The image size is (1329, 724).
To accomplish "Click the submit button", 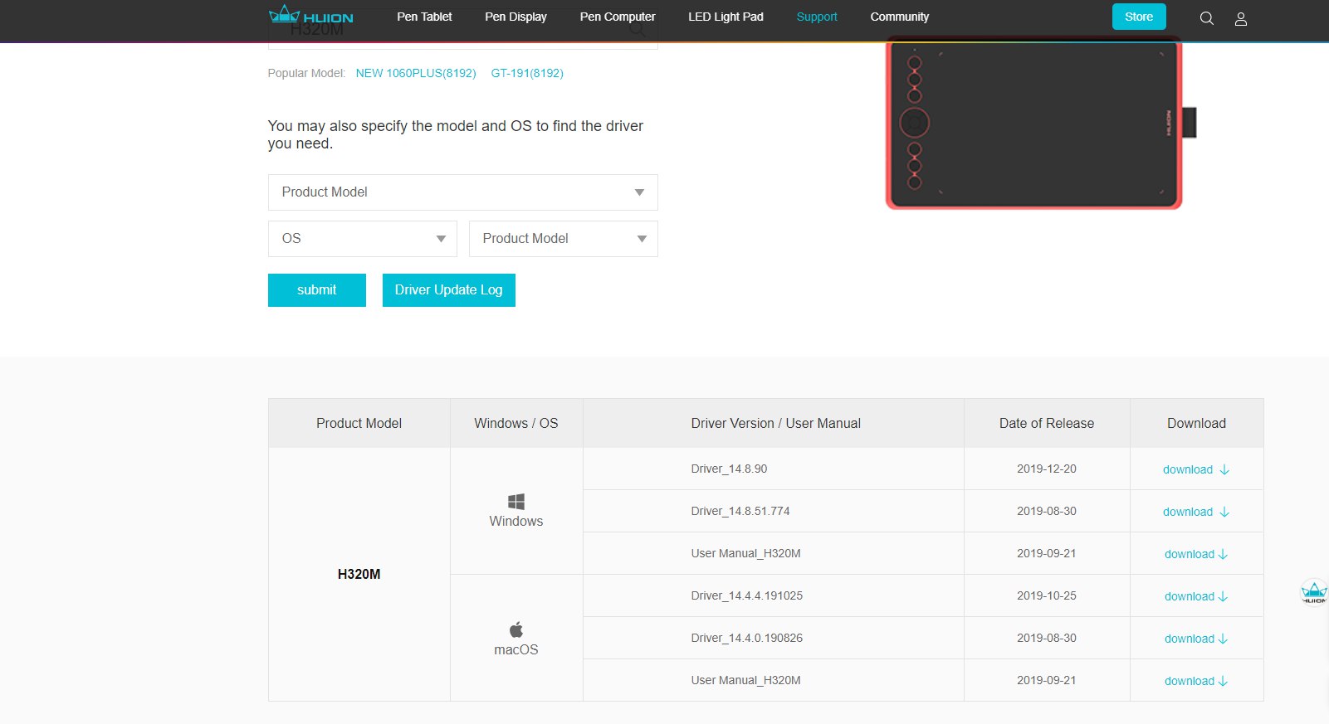I will (x=317, y=290).
